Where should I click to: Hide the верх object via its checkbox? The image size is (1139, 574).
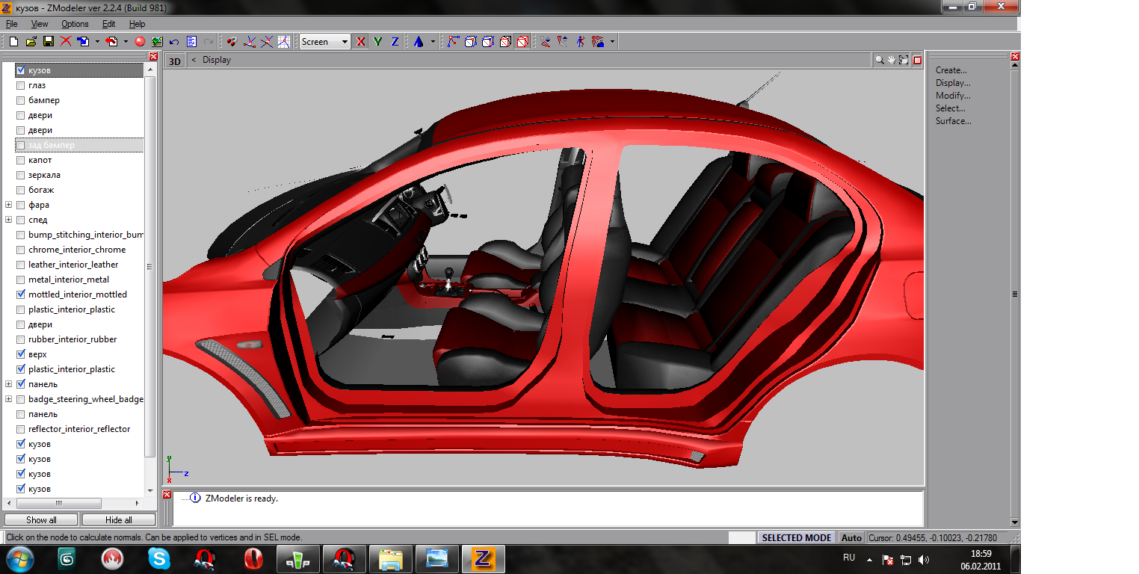pyautogui.click(x=21, y=354)
